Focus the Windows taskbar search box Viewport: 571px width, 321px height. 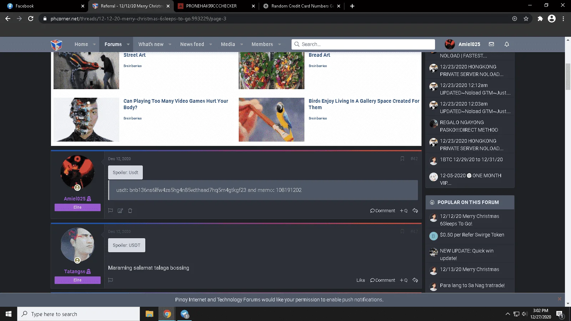coord(79,314)
